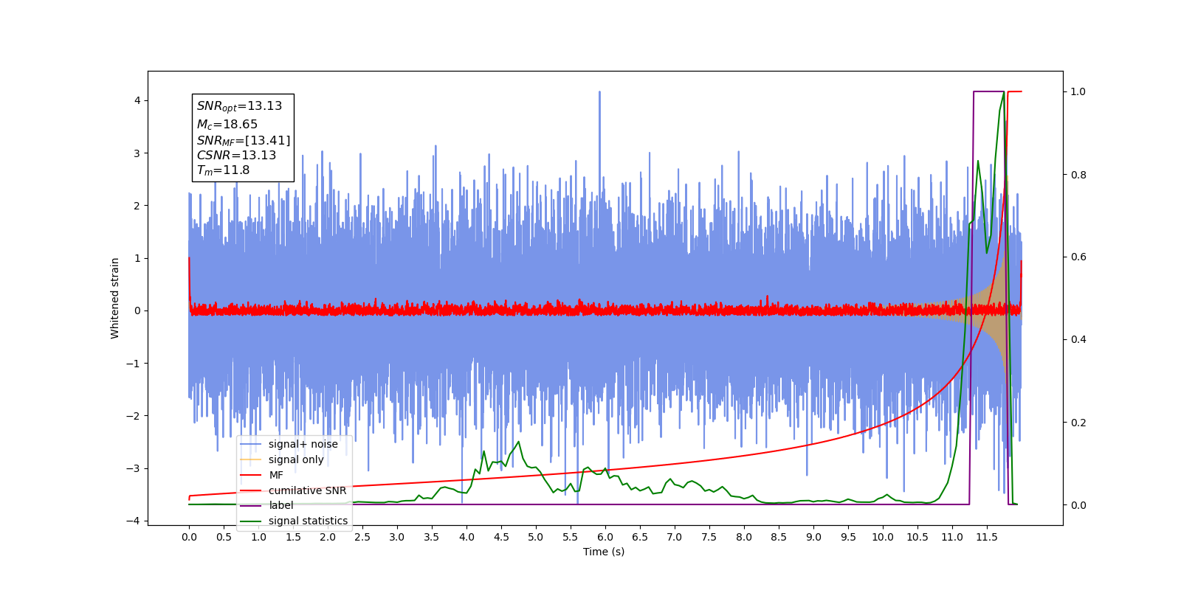This screenshot has height=590, width=1181.
Task: Click the 9.0 tick on the time axis
Action: (813, 537)
